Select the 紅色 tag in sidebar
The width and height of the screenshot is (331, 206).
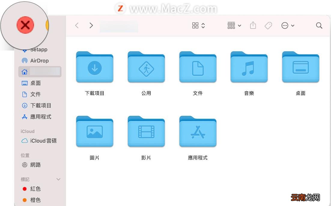pos(31,189)
